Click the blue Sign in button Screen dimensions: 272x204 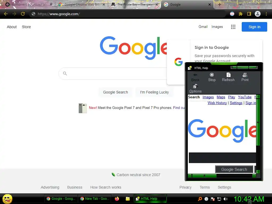254,27
